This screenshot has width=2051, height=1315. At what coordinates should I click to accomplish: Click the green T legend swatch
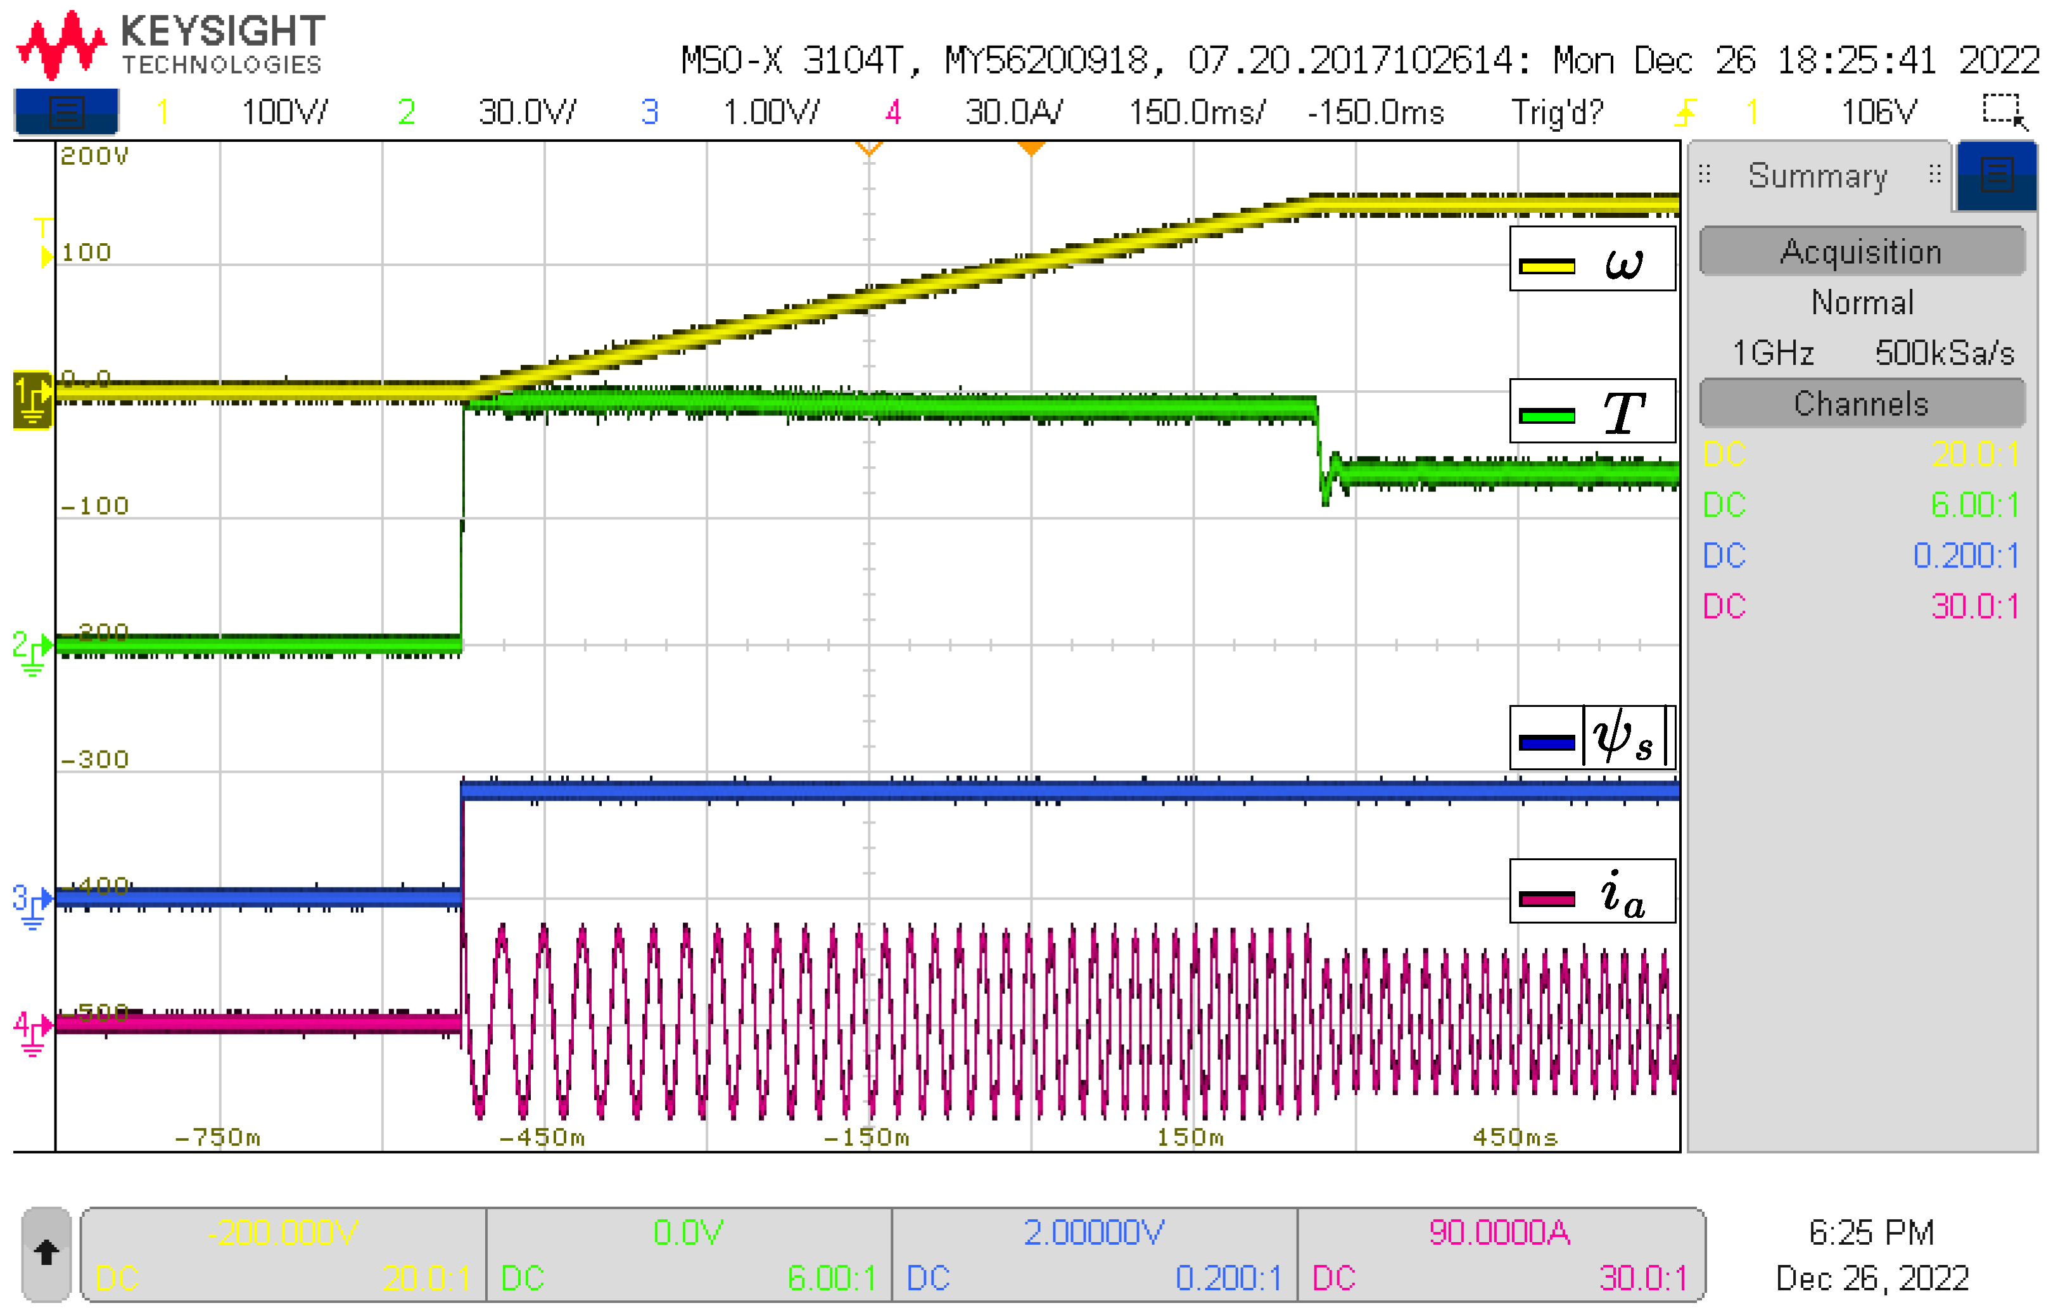[1546, 417]
